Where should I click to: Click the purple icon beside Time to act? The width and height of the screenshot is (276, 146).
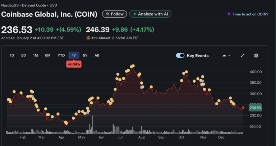[229, 14]
